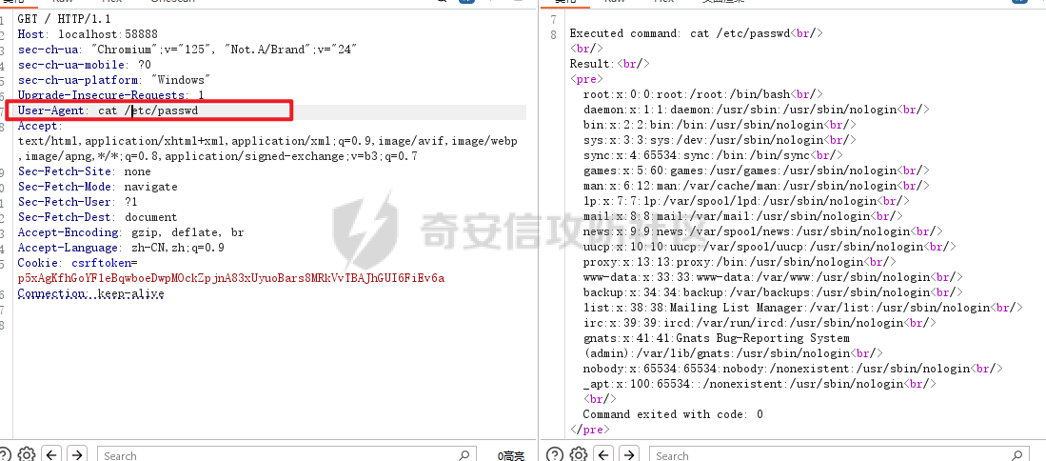Click the Accept-Language header line
The width and height of the screenshot is (1046, 461).
pyautogui.click(x=121, y=248)
